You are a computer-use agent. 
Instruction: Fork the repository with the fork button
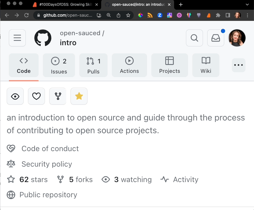click(x=58, y=96)
